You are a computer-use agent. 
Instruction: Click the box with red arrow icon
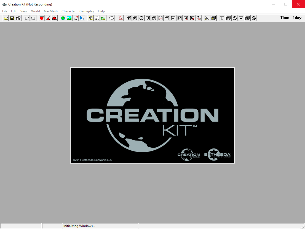[x=186, y=18]
